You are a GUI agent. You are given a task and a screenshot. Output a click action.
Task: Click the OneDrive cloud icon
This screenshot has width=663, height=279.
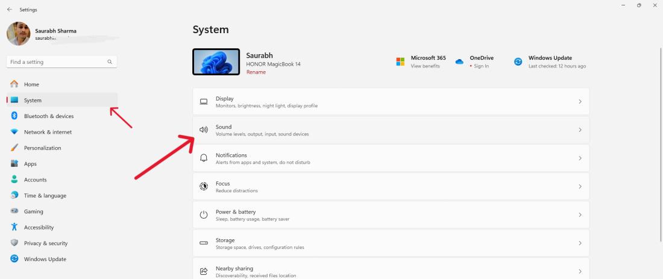[x=459, y=61]
